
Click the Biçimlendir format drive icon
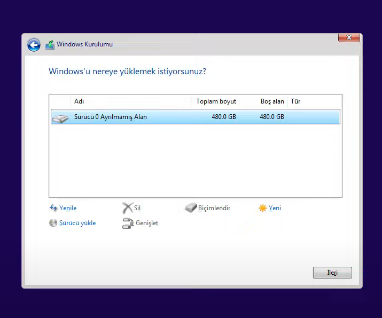191,208
